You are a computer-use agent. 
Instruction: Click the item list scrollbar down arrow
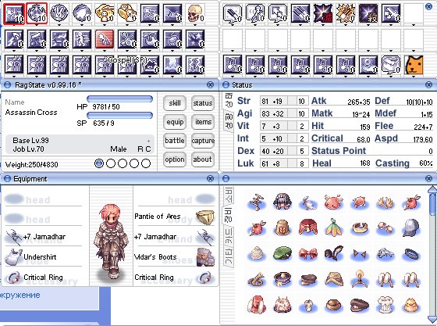(x=432, y=320)
